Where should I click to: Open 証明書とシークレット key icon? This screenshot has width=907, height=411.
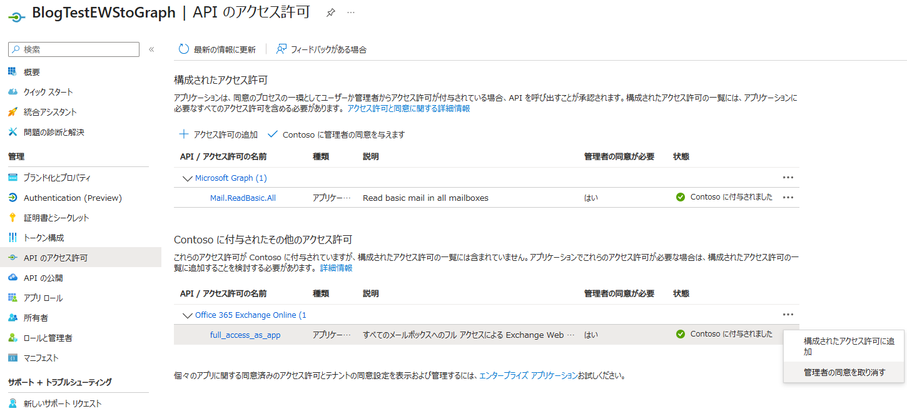tap(13, 218)
